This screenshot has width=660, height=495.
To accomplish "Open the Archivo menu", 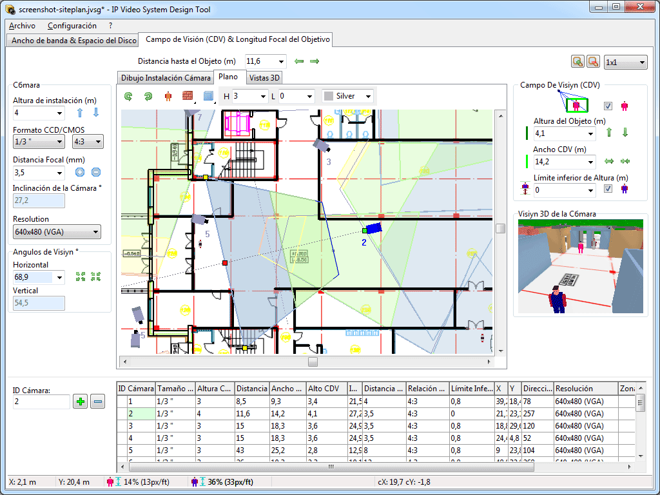I will click(23, 26).
